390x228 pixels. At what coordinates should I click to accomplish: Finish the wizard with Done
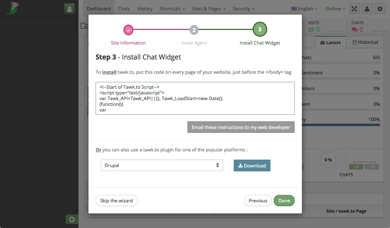[284, 201]
